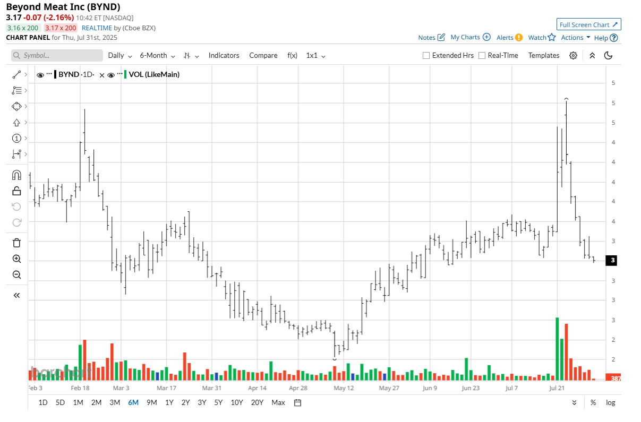Open the Compare menu

tap(263, 56)
